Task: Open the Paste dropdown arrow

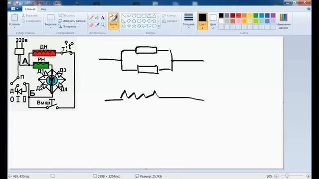Action: click(14, 28)
